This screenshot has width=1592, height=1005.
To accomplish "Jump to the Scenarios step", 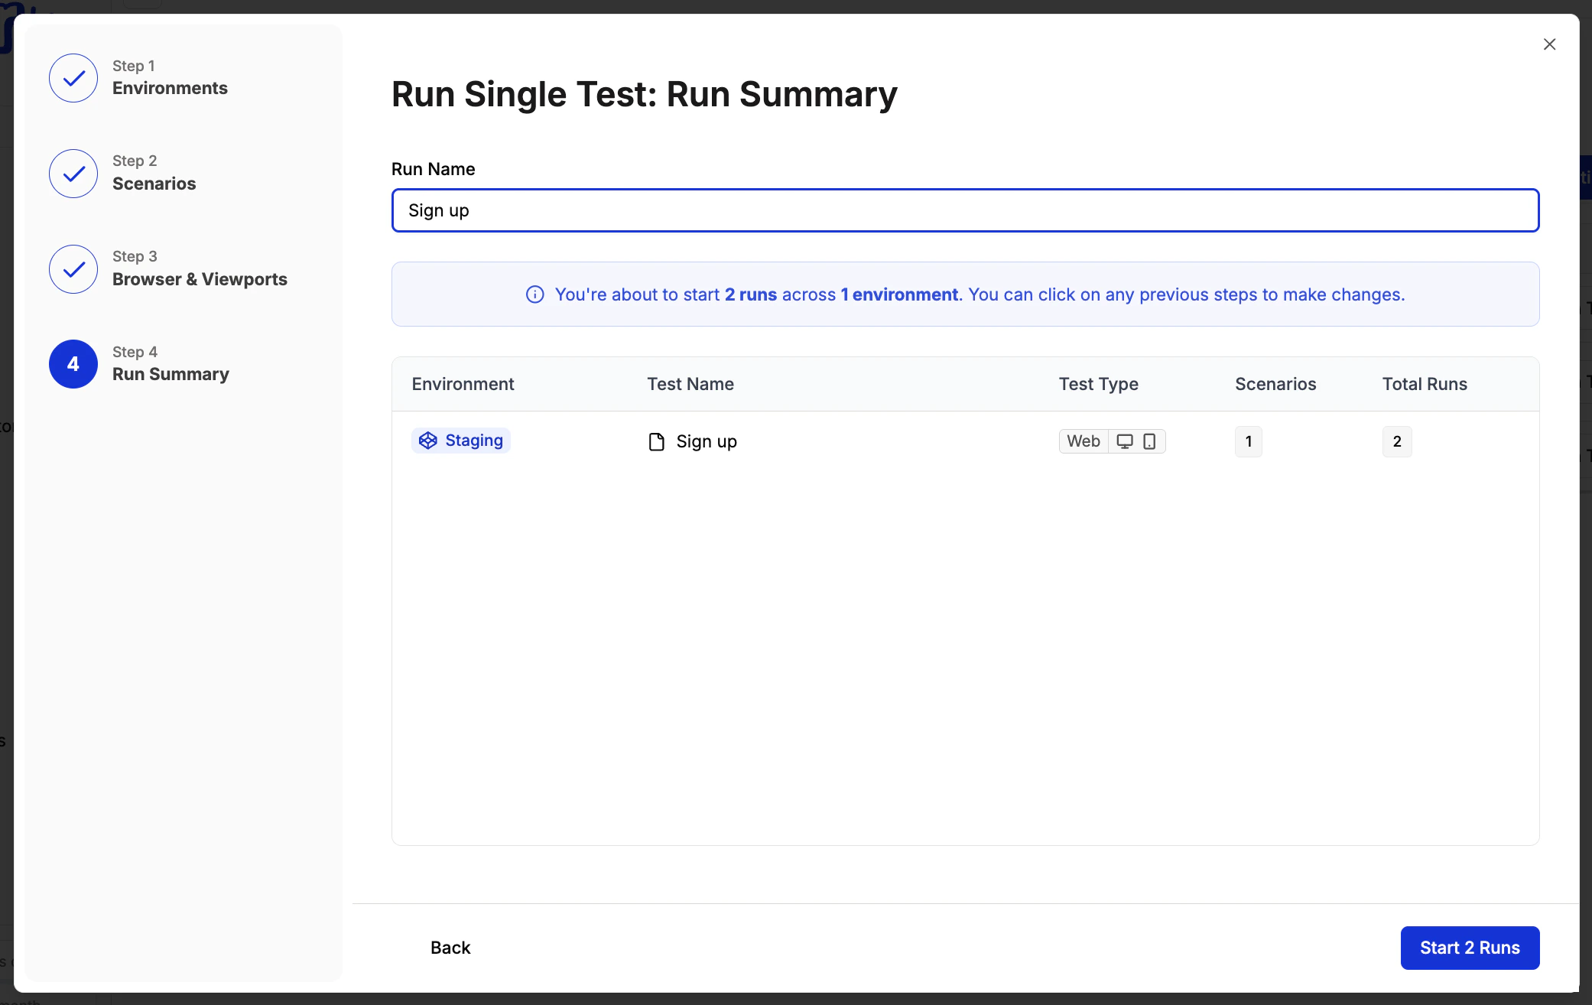I will click(154, 184).
